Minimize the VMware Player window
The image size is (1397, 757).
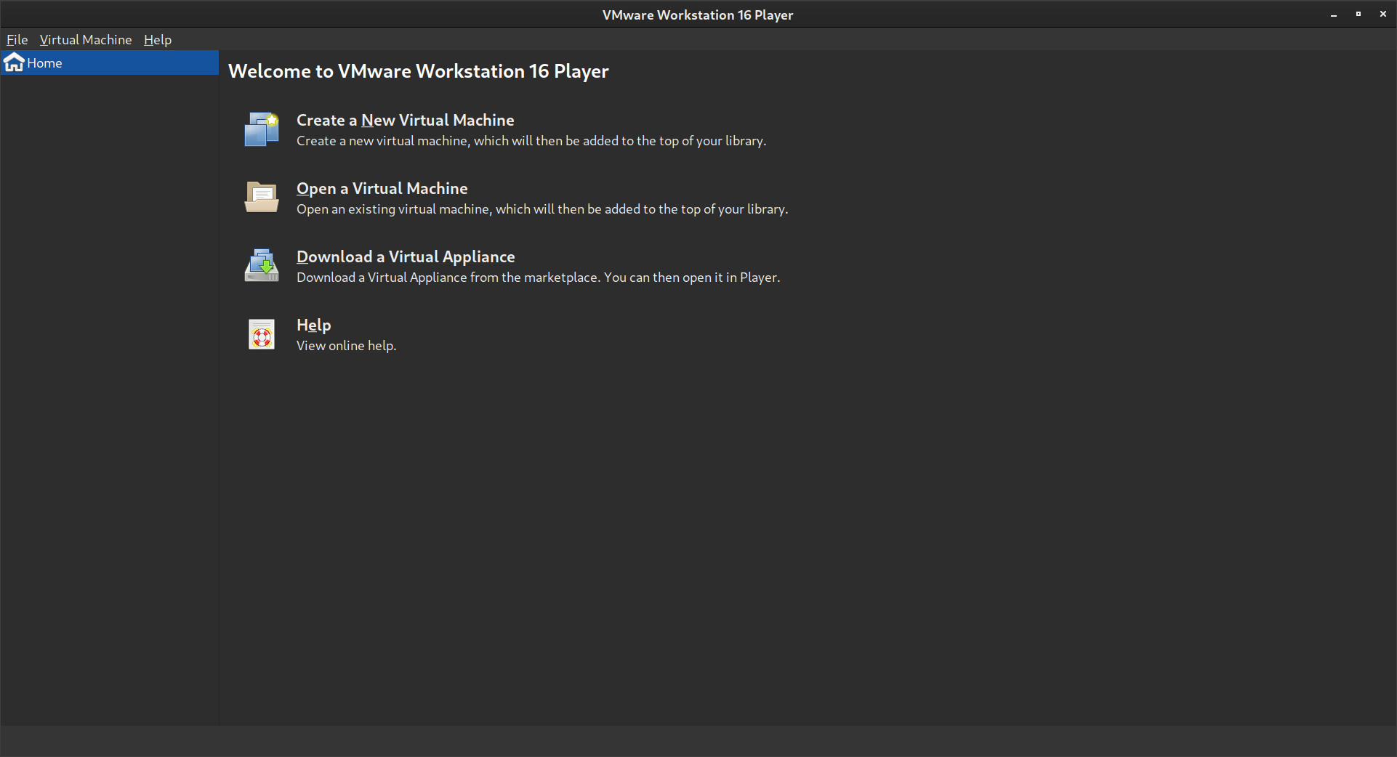1333,14
